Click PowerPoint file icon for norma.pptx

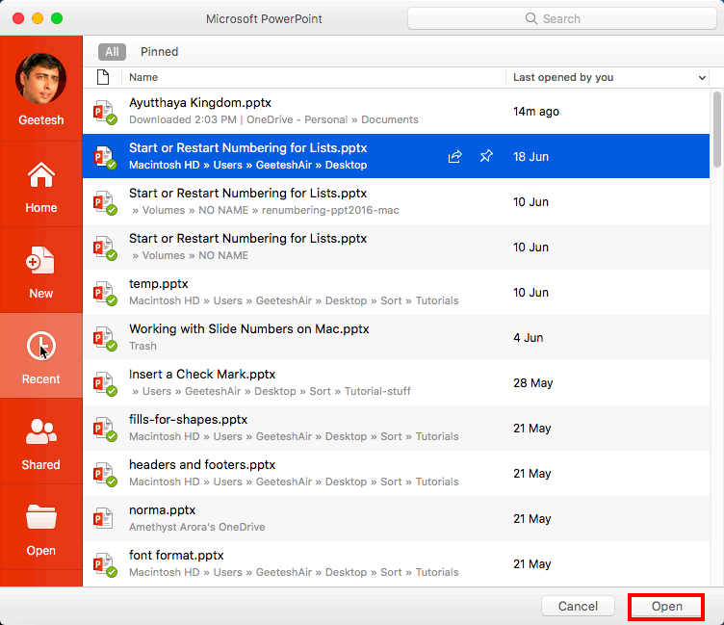point(103,519)
